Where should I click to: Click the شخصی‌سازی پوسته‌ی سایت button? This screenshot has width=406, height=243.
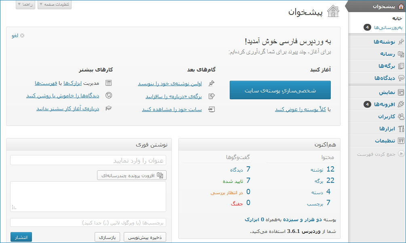[280, 90]
